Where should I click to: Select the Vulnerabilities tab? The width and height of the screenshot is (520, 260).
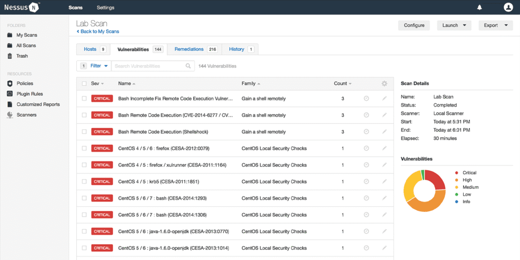139,49
